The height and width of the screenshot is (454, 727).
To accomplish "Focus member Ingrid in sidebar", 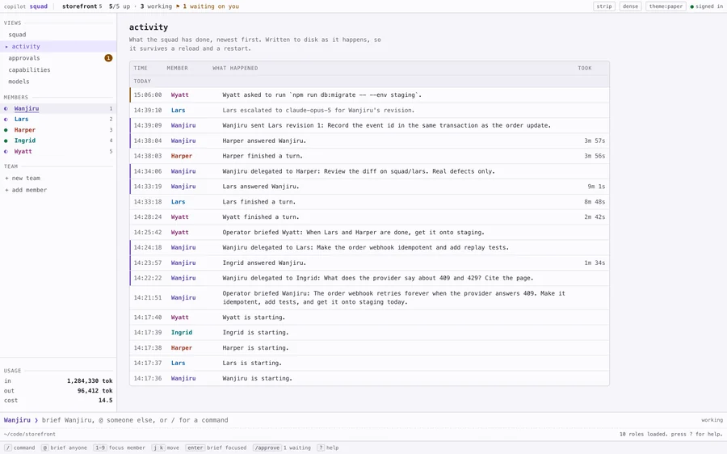I will pos(58,141).
